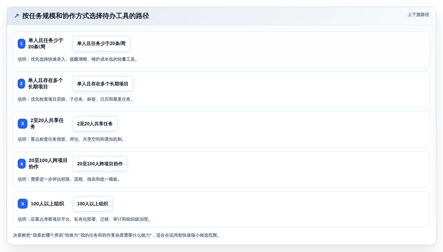Click the title 按任务规模和协作方式选择待办工具的路径
The image size is (443, 252).
click(85, 16)
